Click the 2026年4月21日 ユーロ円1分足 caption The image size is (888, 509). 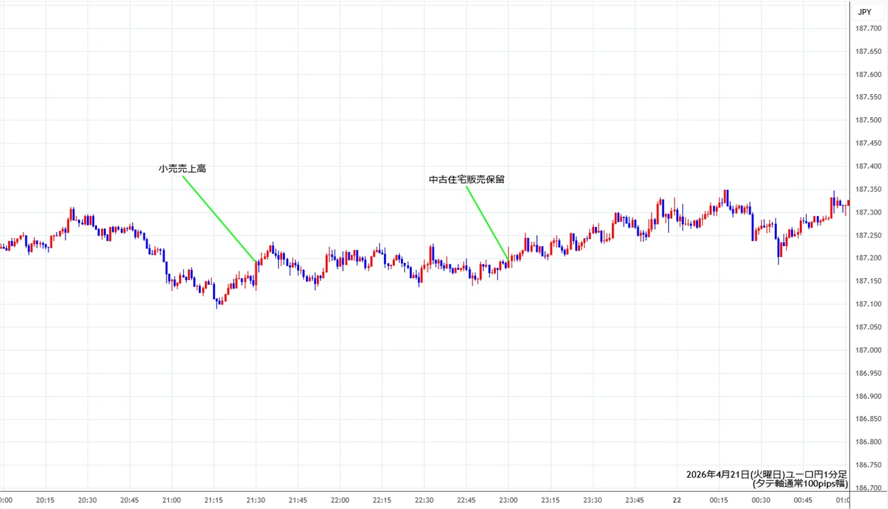click(766, 474)
